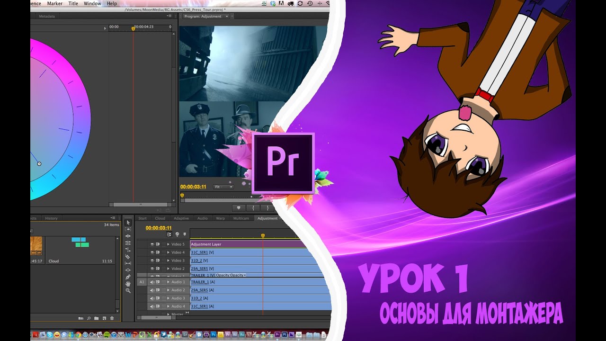606x341 pixels.
Task: Click the Automate to Sequence icon
Action: [x=81, y=318]
